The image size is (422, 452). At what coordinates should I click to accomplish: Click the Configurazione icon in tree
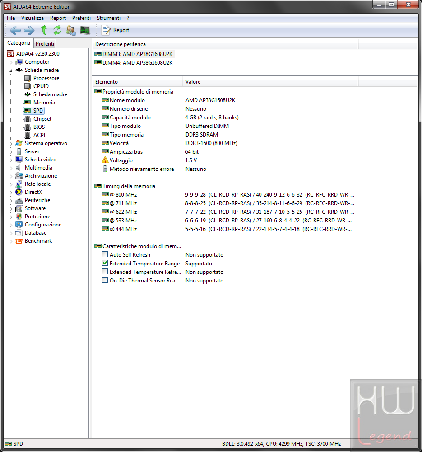tap(19, 225)
